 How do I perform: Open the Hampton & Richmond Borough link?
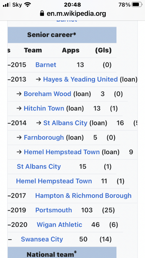(x=83, y=196)
